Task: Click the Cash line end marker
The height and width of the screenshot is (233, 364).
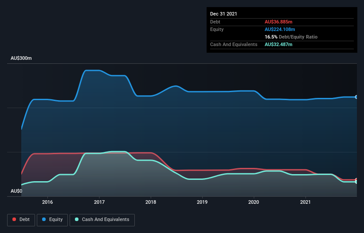Action: click(x=356, y=182)
